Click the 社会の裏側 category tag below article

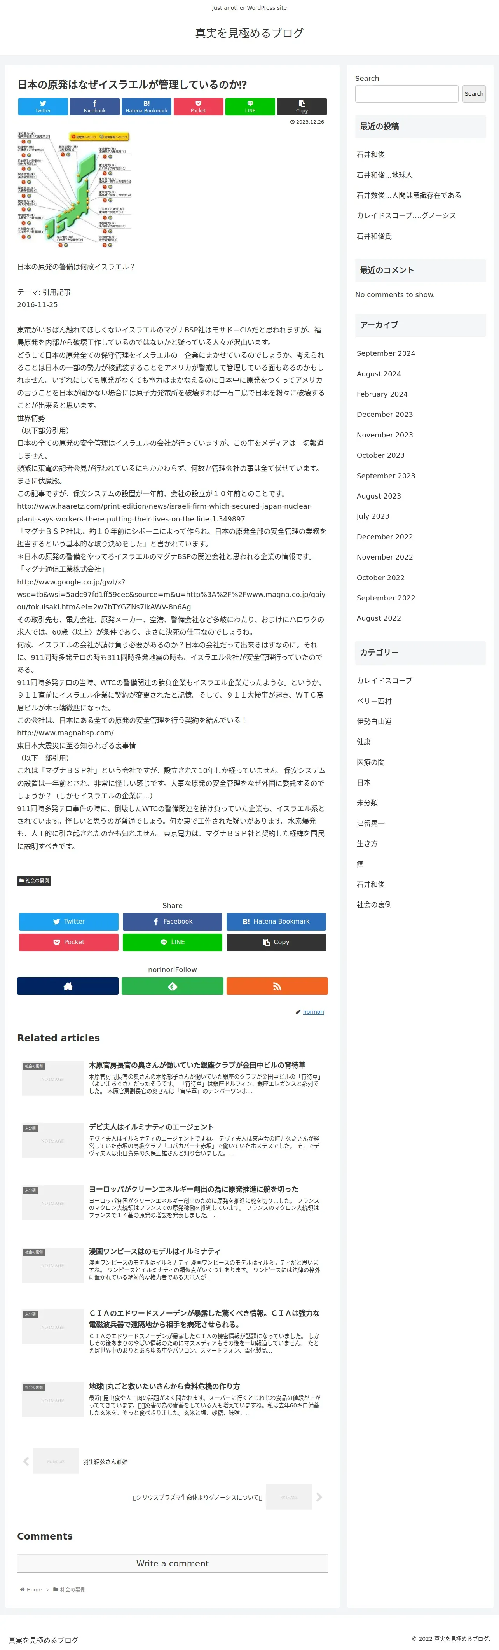(x=34, y=881)
